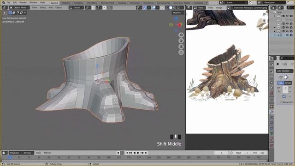Image resolution: width=295 pixels, height=166 pixels.
Task: Open the 3D viewport editor type dropdown
Action: (x=5, y=8)
